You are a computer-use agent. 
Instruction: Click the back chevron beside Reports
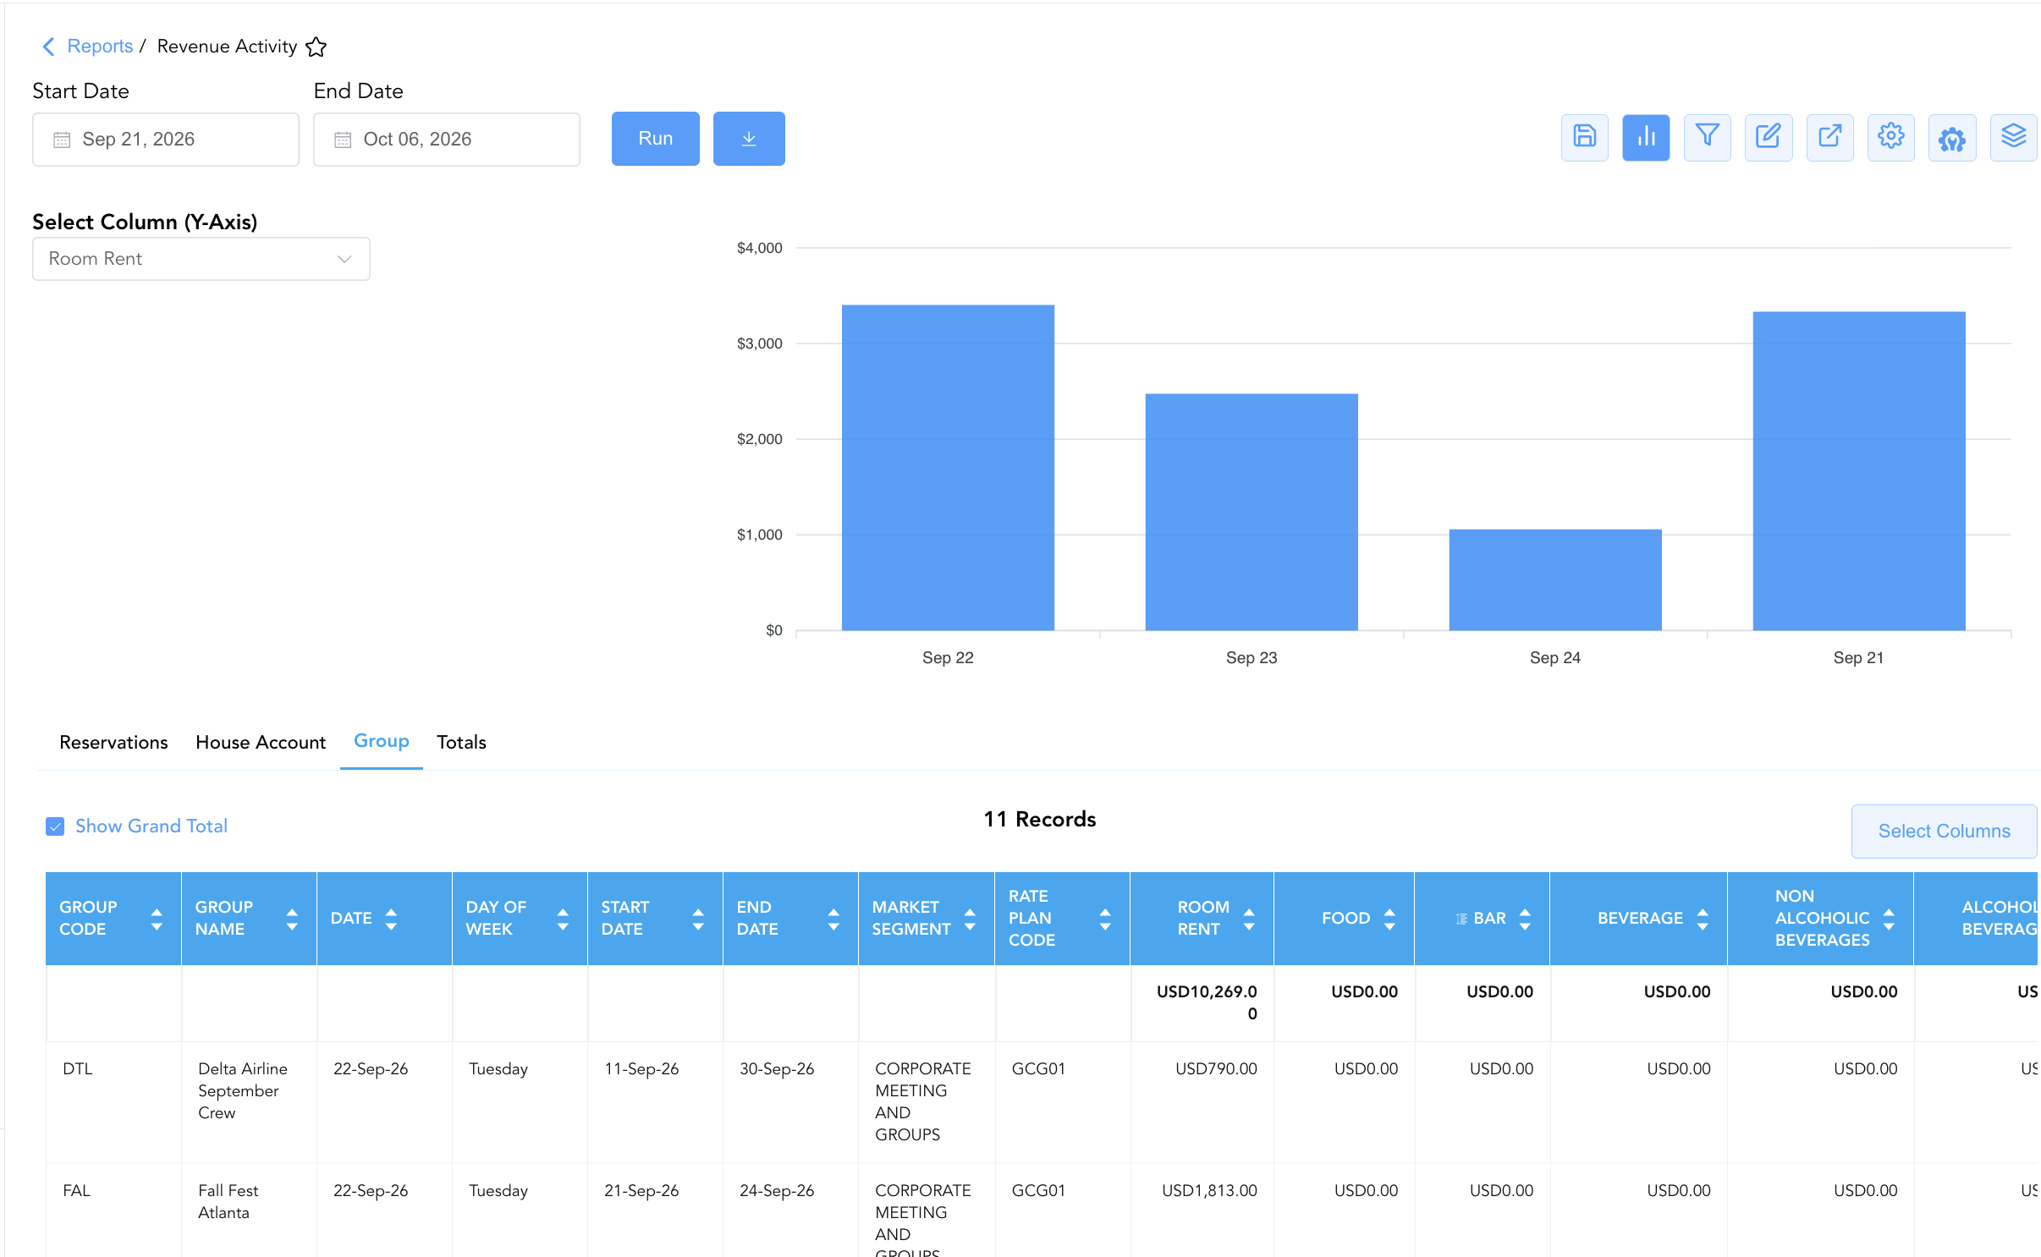click(x=49, y=47)
